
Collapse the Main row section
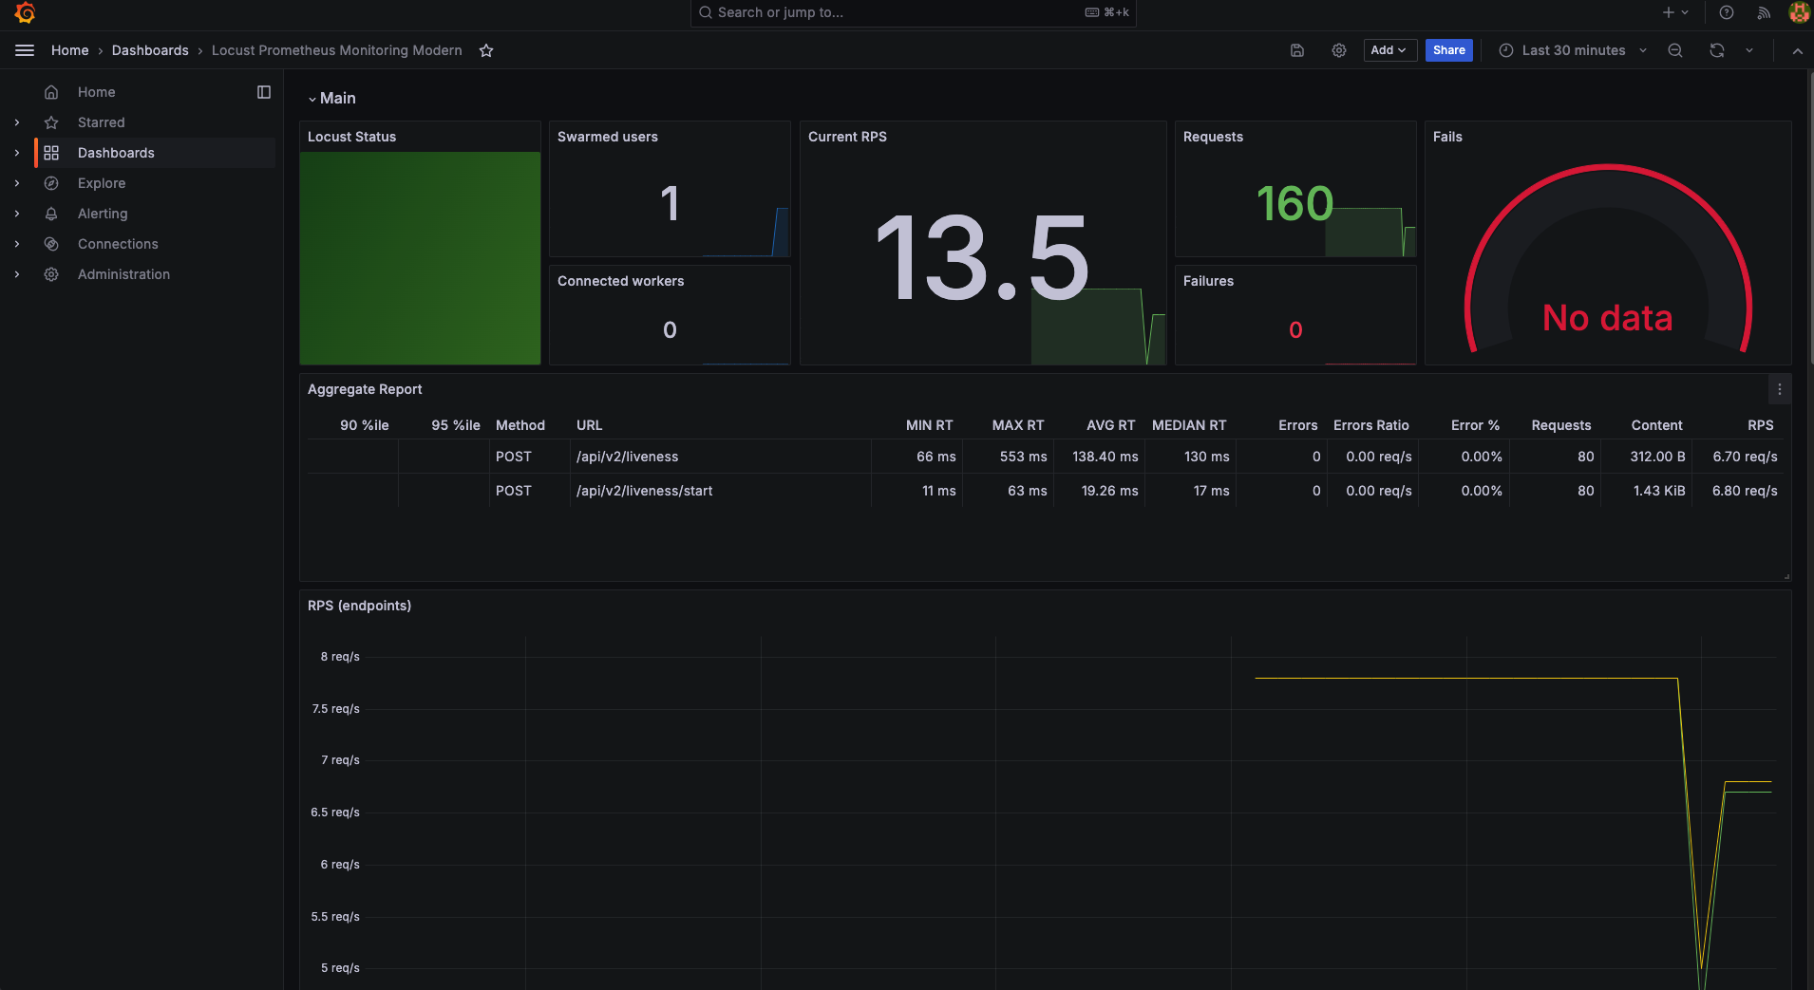(x=331, y=99)
